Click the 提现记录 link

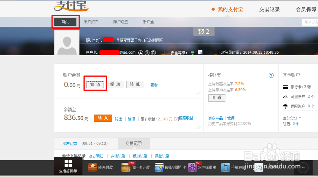[x=140, y=156]
